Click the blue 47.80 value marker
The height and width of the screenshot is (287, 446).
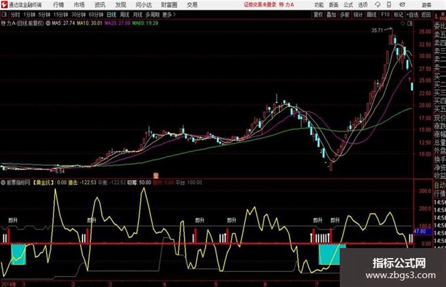[420, 231]
